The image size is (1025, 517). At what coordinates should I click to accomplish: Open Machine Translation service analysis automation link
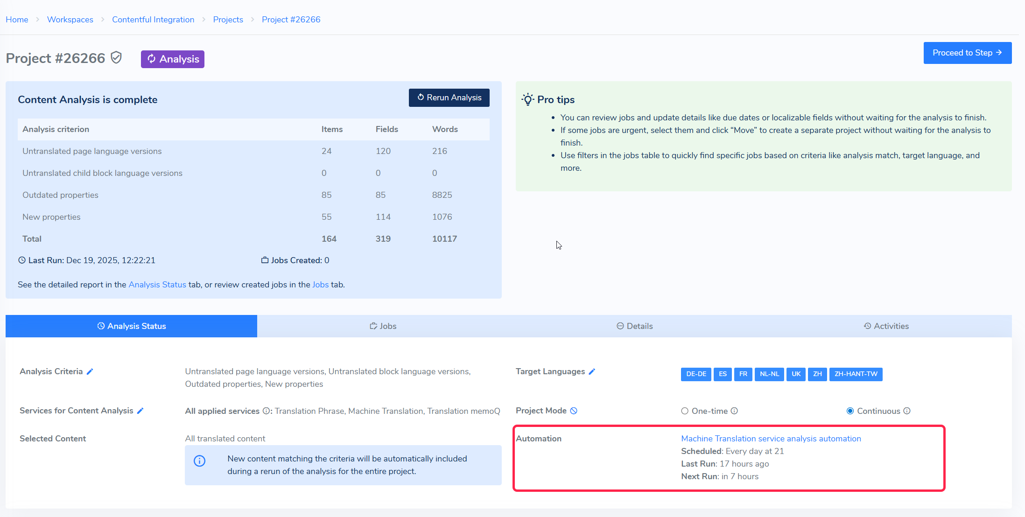coord(771,439)
